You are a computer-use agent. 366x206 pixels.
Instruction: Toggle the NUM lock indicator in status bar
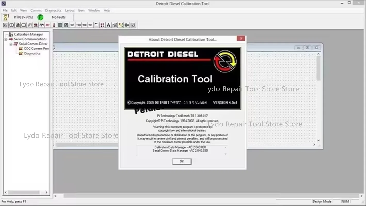[x=345, y=201]
